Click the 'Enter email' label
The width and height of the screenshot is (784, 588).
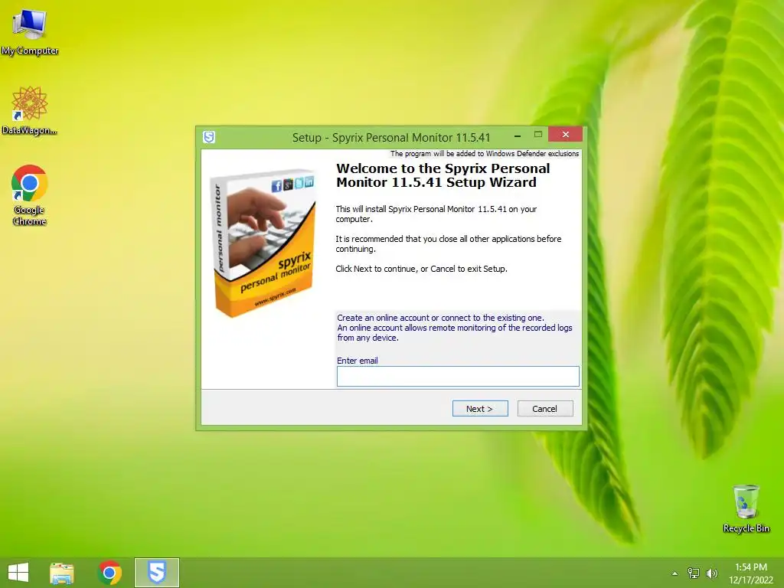358,361
